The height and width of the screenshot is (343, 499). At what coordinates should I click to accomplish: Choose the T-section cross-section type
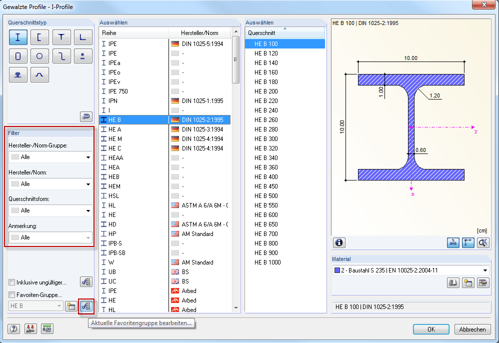(x=61, y=37)
